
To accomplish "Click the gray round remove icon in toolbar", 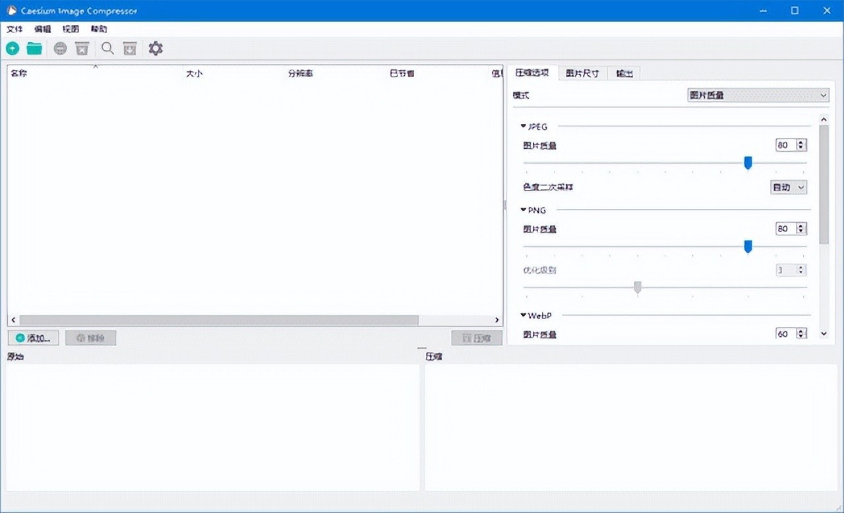I will [x=60, y=49].
